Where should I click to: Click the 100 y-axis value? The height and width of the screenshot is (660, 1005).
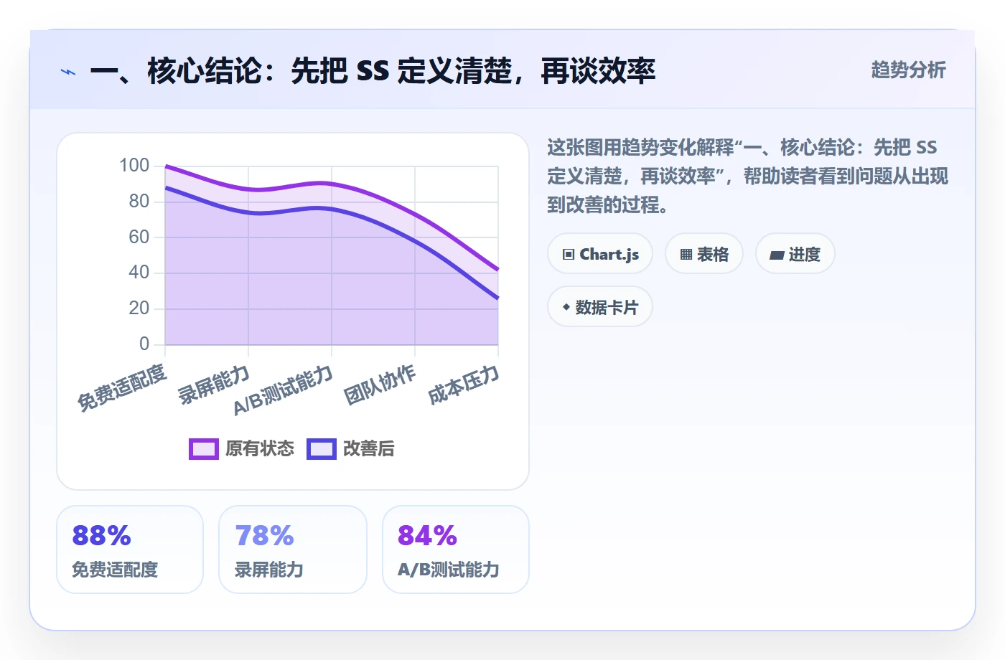[x=134, y=166]
